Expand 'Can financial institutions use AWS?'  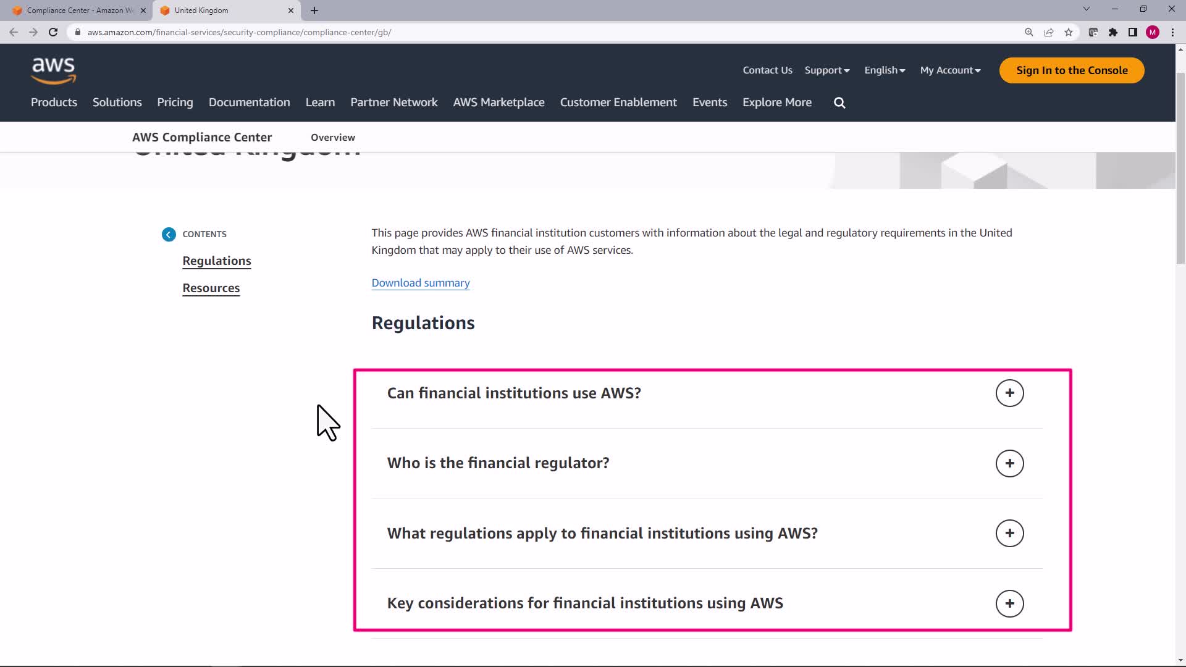pos(1009,393)
